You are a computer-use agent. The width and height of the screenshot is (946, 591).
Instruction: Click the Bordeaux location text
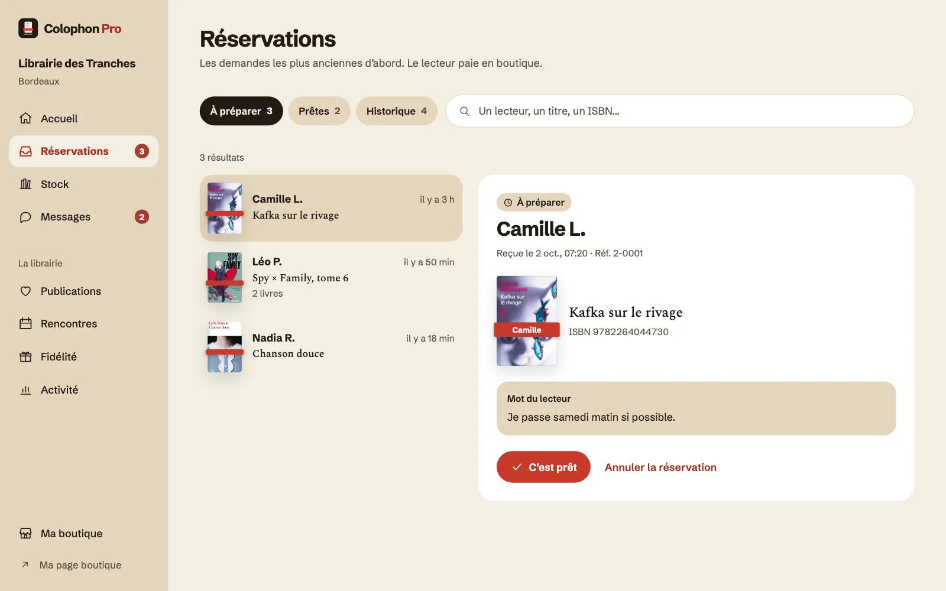39,82
